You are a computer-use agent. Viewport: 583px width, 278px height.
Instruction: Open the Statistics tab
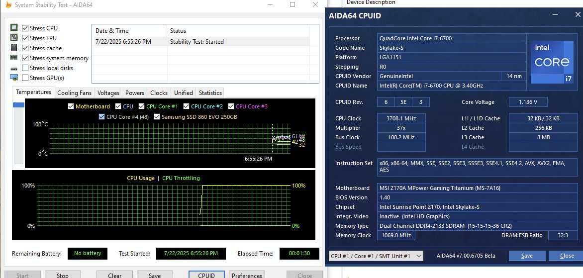pyautogui.click(x=210, y=93)
